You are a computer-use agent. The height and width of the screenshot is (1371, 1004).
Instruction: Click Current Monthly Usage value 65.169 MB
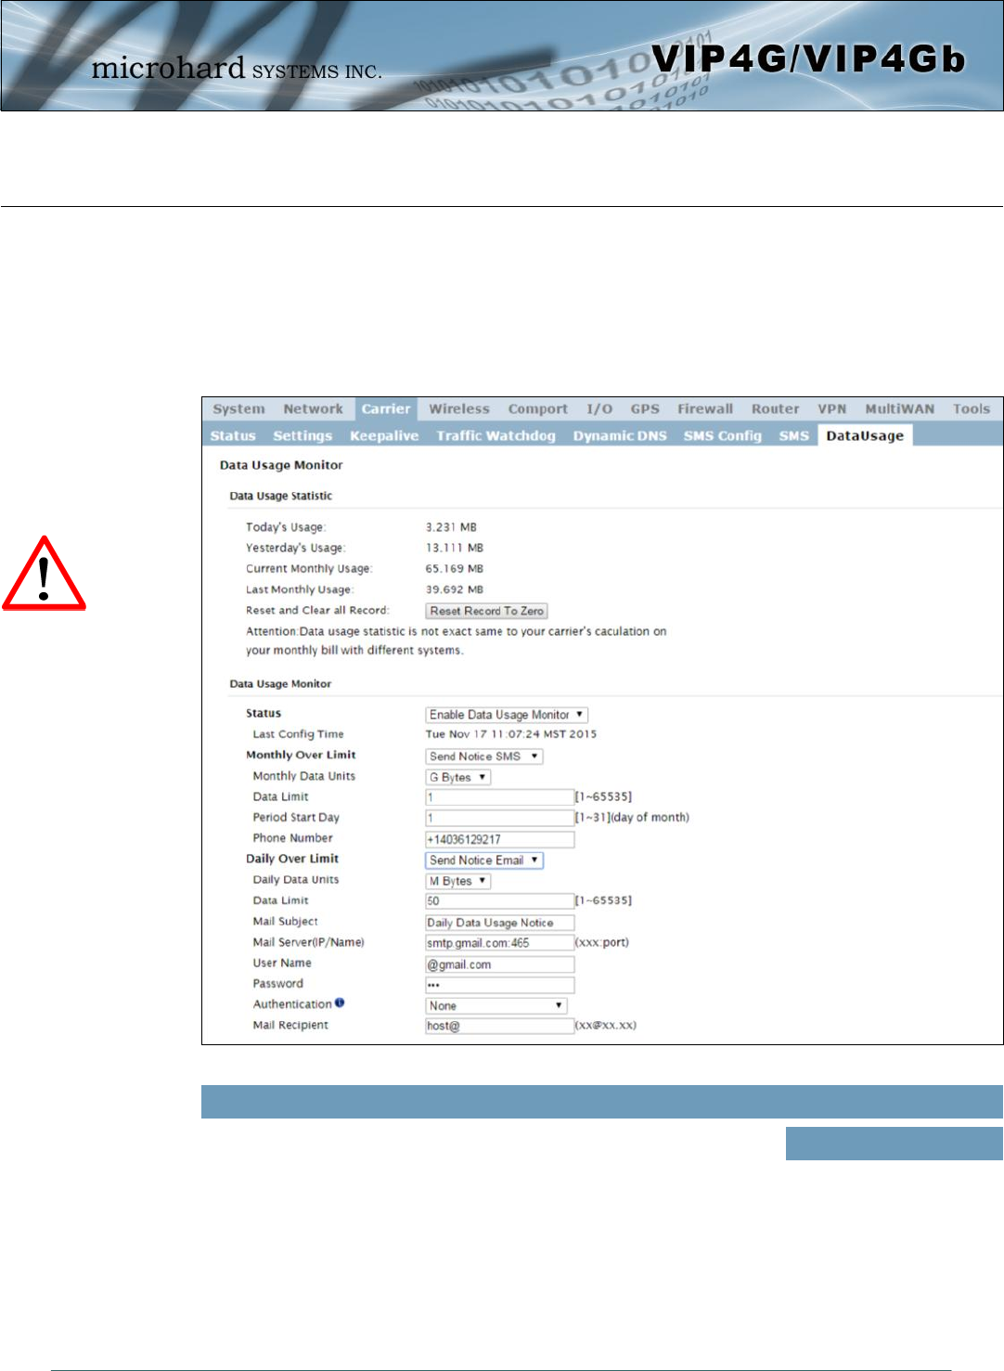(x=455, y=569)
